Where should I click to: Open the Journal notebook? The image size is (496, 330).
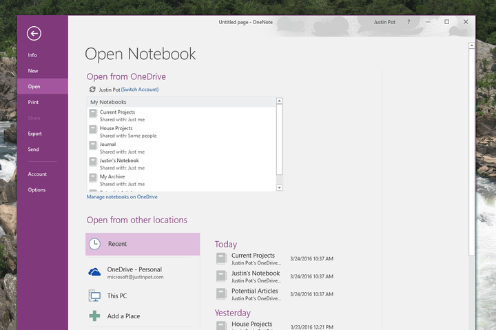[x=182, y=147]
